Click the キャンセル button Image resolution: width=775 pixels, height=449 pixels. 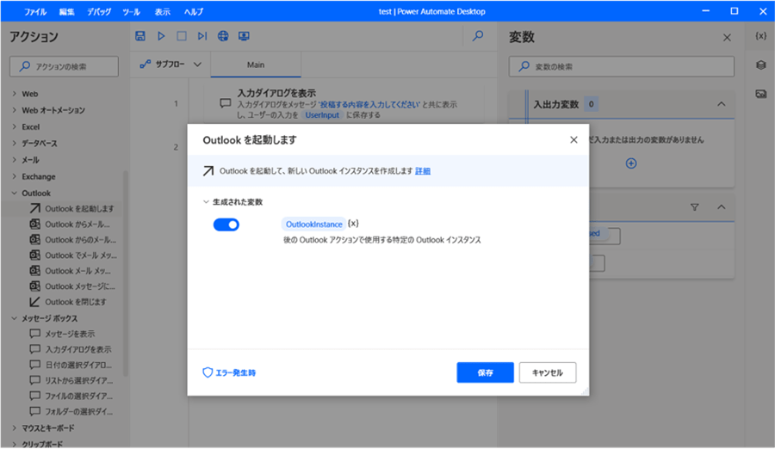coord(548,372)
